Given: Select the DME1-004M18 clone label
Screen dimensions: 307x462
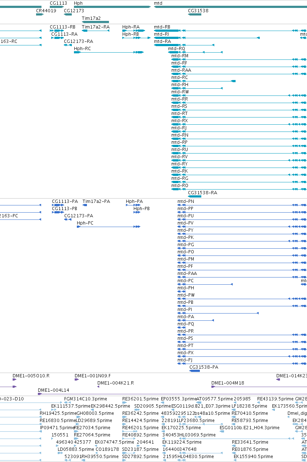Looking at the screenshot, I should coord(228,383).
